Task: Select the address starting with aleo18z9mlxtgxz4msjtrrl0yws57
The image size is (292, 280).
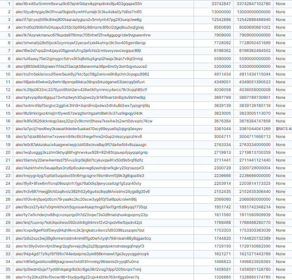Action: (x=79, y=113)
